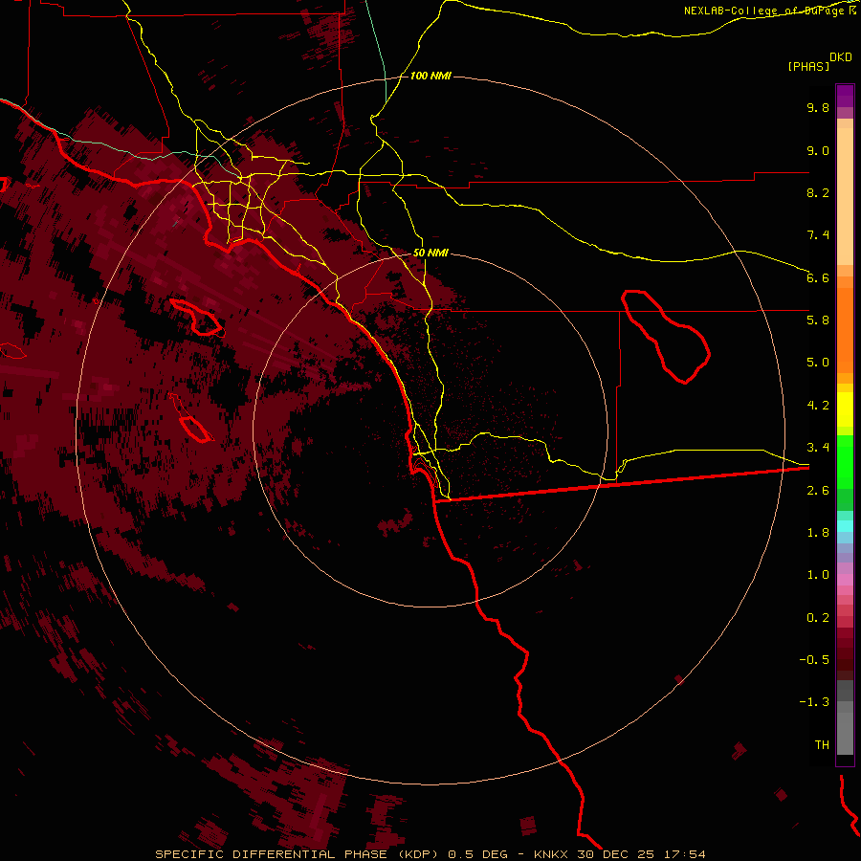This screenshot has height=861, width=861.
Task: Click the Santa Catalina Island outline
Action: pyautogui.click(x=196, y=317)
